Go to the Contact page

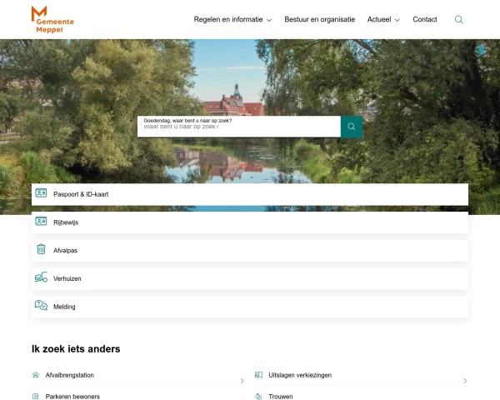[425, 19]
